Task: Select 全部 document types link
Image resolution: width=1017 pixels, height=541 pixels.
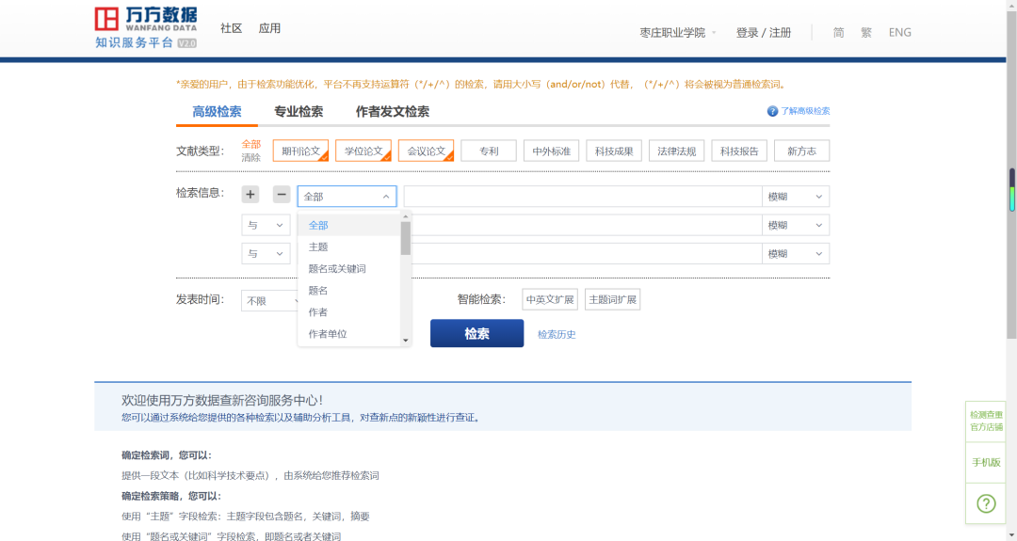Action: click(x=251, y=144)
